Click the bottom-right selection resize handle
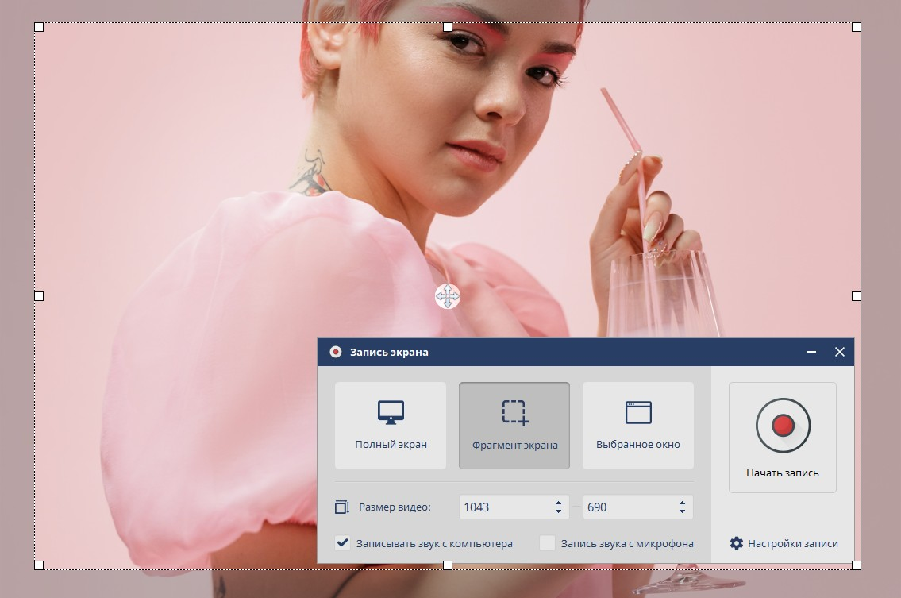 point(857,565)
